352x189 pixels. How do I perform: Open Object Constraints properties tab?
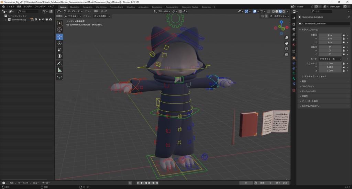(x=294, y=68)
